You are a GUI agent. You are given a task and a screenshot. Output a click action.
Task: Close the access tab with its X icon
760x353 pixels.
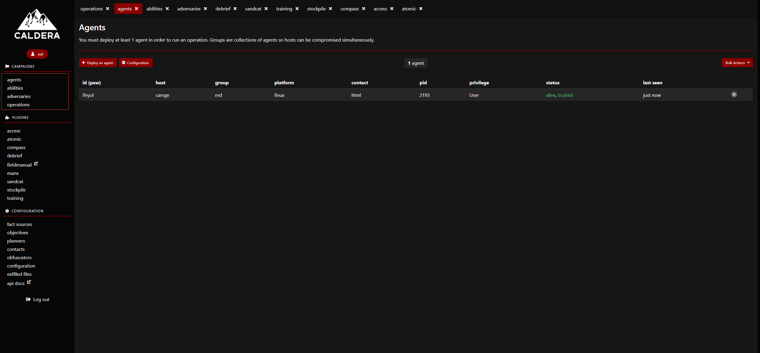click(392, 9)
